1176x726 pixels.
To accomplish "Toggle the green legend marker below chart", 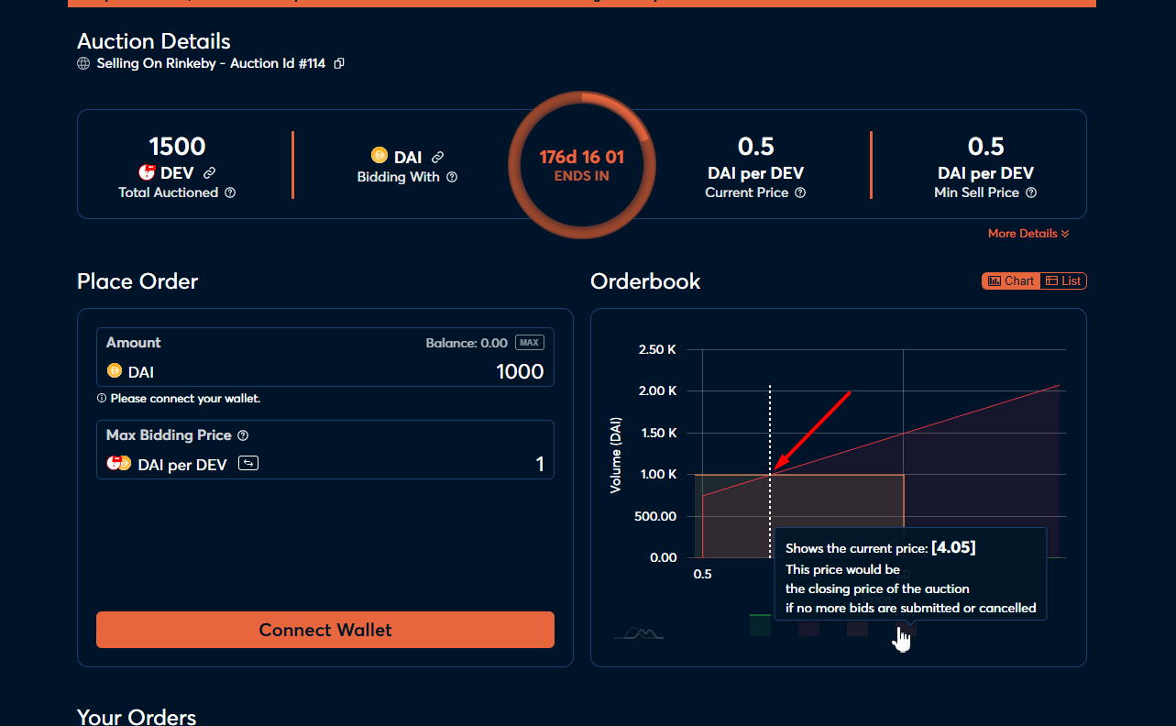I will click(760, 626).
